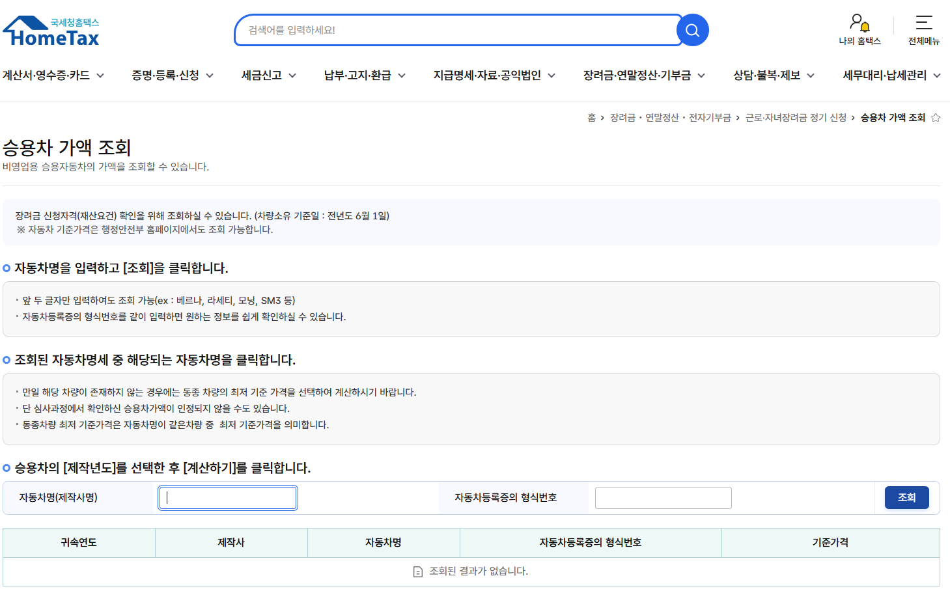Click breadcrumb 승용차 가액 조회

[x=893, y=118]
